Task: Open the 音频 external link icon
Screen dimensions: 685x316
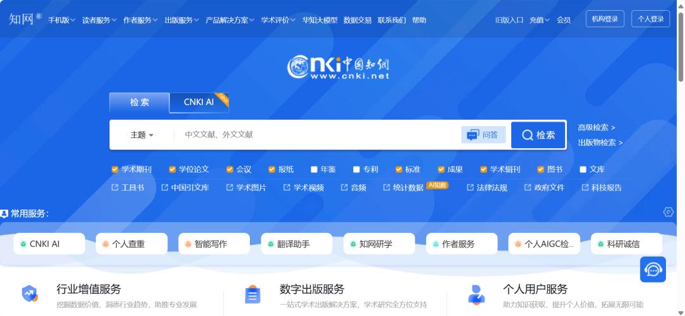Action: [344, 187]
